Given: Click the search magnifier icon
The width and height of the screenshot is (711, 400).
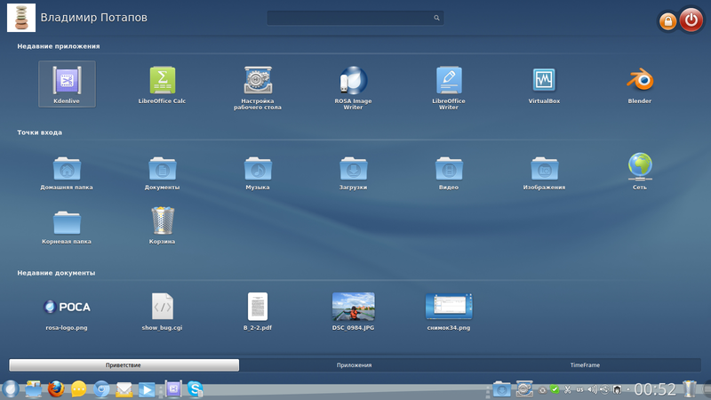Looking at the screenshot, I should coord(436,18).
